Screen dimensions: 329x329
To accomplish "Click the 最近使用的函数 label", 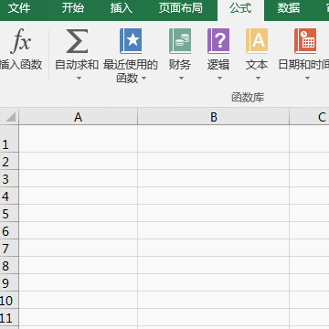I will [x=131, y=71].
